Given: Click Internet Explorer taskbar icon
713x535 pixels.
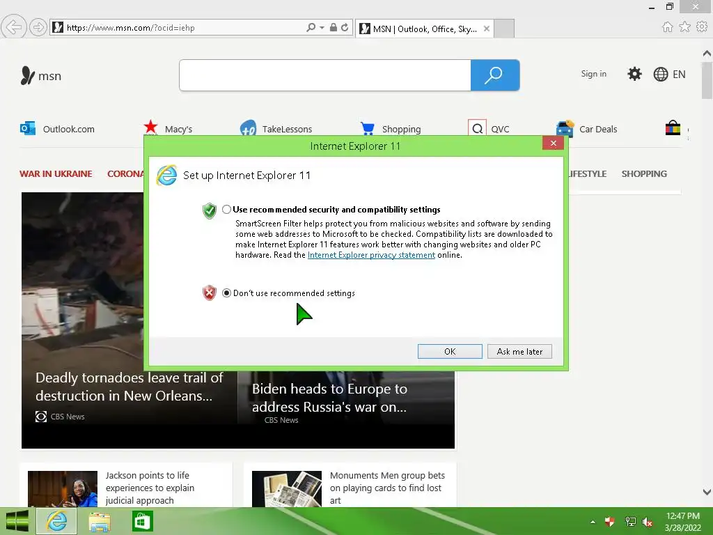Looking at the screenshot, I should (56, 521).
